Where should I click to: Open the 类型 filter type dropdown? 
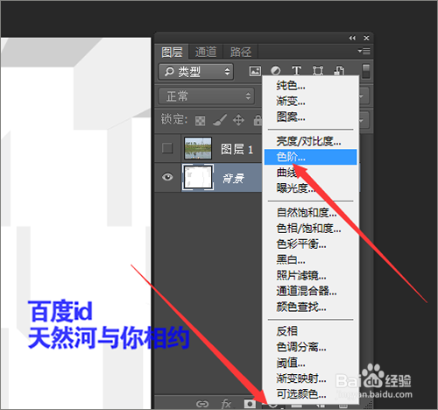point(196,72)
